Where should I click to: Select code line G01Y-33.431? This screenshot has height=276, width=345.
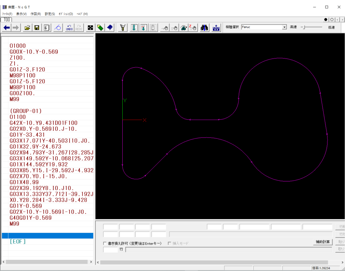pyautogui.click(x=27, y=135)
